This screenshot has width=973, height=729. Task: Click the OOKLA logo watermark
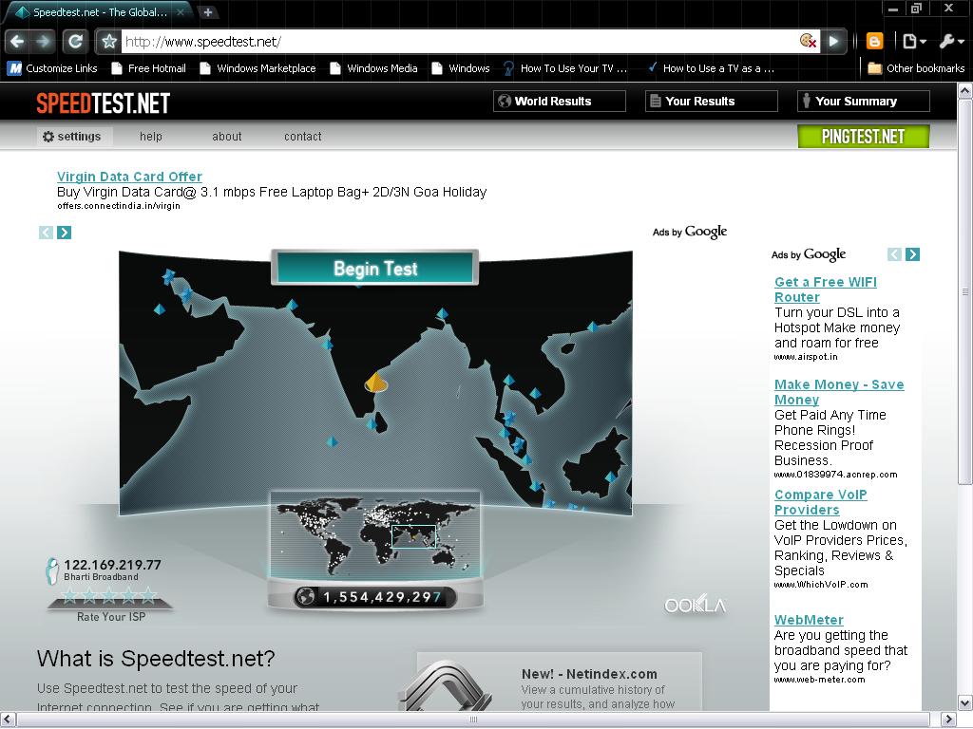point(695,605)
